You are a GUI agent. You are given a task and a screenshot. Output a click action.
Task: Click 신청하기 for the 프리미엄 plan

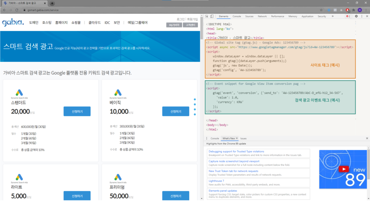point(176,196)
